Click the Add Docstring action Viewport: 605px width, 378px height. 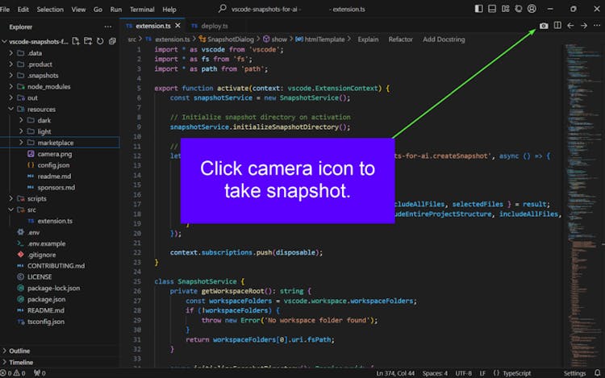pos(442,39)
